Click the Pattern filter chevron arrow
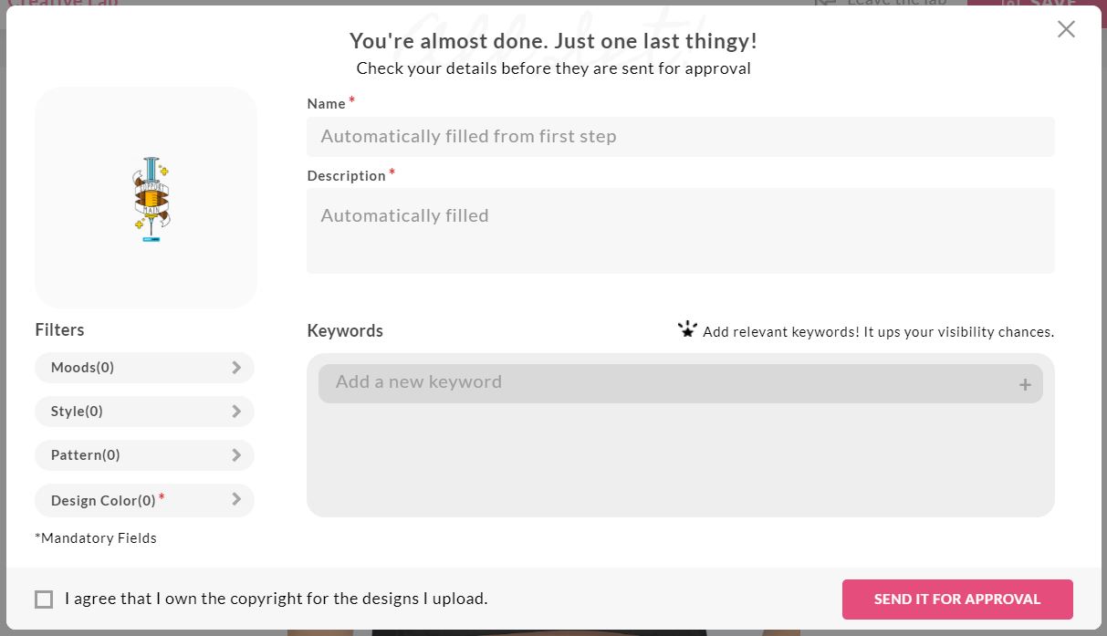The height and width of the screenshot is (636, 1107). [x=236, y=455]
